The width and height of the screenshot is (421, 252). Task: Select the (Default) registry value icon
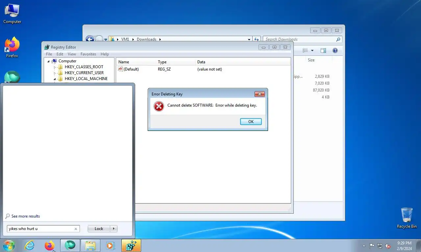pos(120,69)
